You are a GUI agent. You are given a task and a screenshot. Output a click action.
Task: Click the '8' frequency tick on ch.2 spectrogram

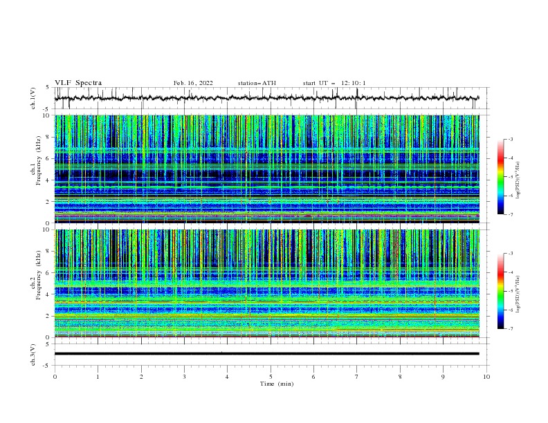(x=49, y=252)
